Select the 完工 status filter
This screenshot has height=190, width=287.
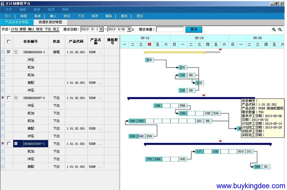click(56, 29)
